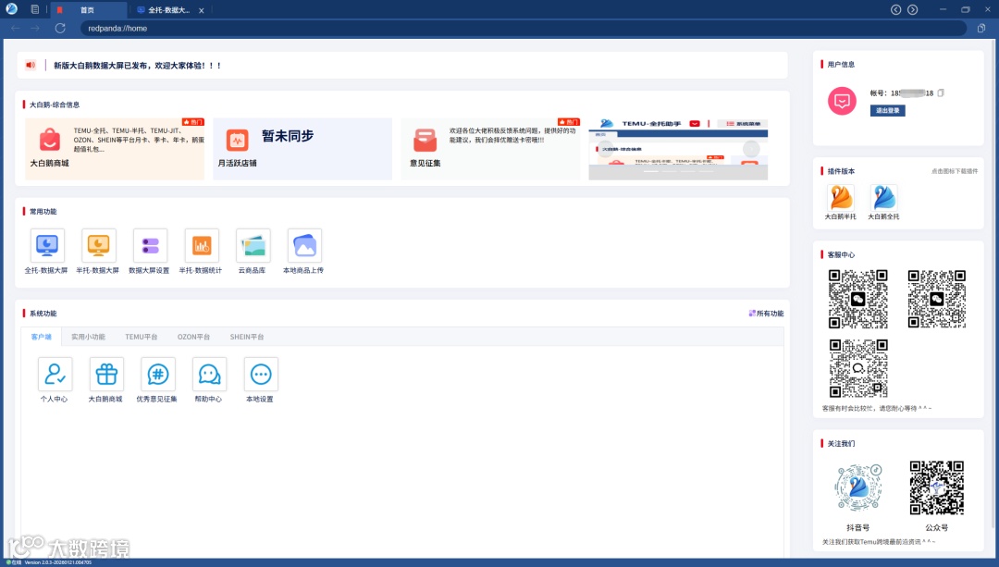
Task: Open the 意见征集 card
Action: (490, 148)
